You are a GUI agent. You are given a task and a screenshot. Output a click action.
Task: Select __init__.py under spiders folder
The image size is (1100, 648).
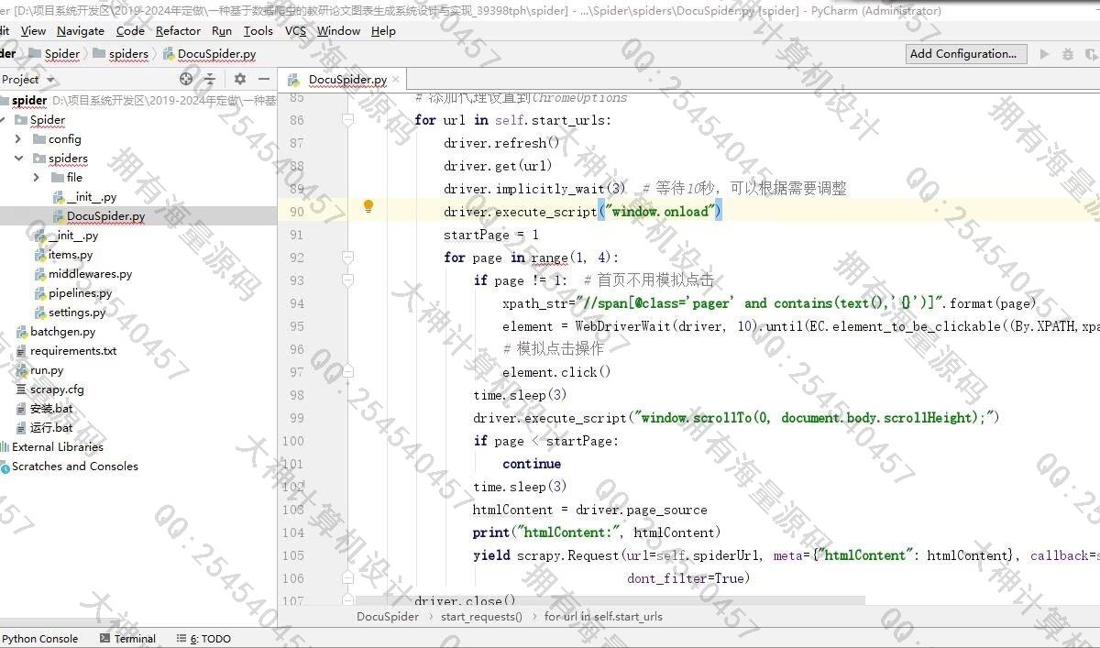point(92,197)
